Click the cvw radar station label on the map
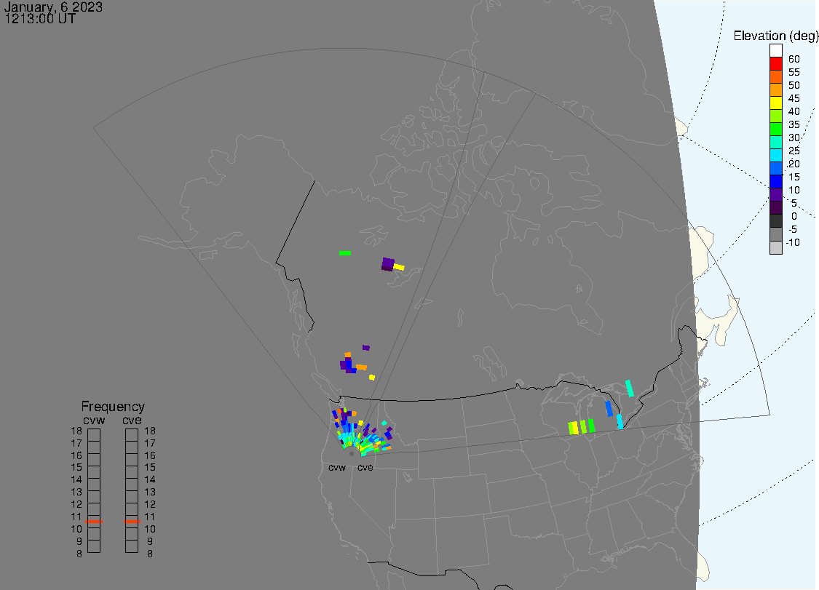This screenshot has height=590, width=819. click(x=337, y=467)
